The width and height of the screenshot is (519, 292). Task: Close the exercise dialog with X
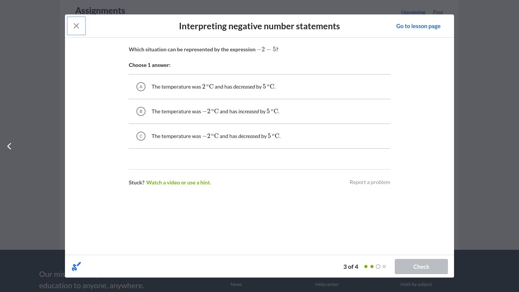(76, 26)
